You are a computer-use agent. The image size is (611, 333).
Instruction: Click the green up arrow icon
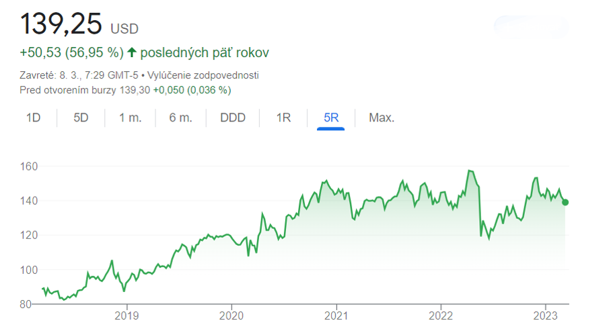[131, 52]
